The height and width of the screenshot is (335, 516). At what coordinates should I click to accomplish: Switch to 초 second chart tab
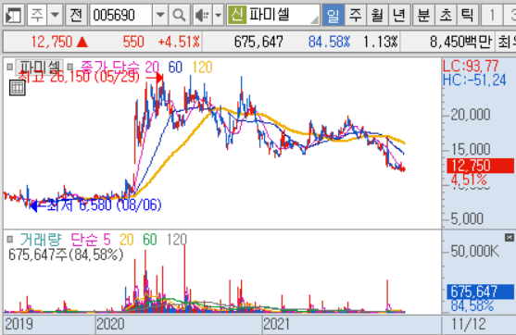(446, 15)
